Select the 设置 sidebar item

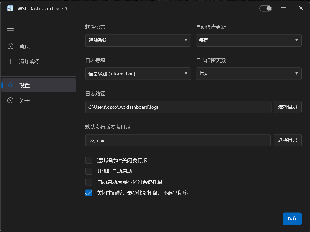[39, 85]
